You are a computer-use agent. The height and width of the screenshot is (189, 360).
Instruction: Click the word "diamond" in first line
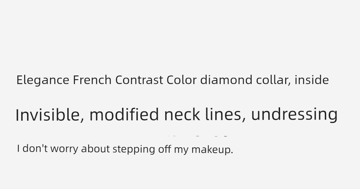click(x=226, y=80)
